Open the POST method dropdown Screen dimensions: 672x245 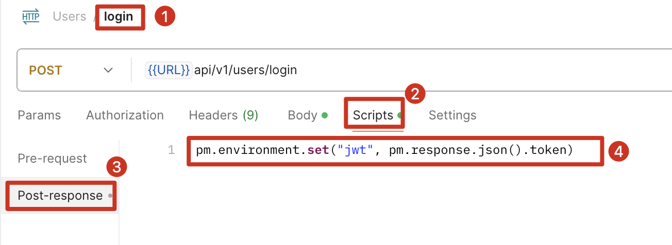tap(45, 70)
